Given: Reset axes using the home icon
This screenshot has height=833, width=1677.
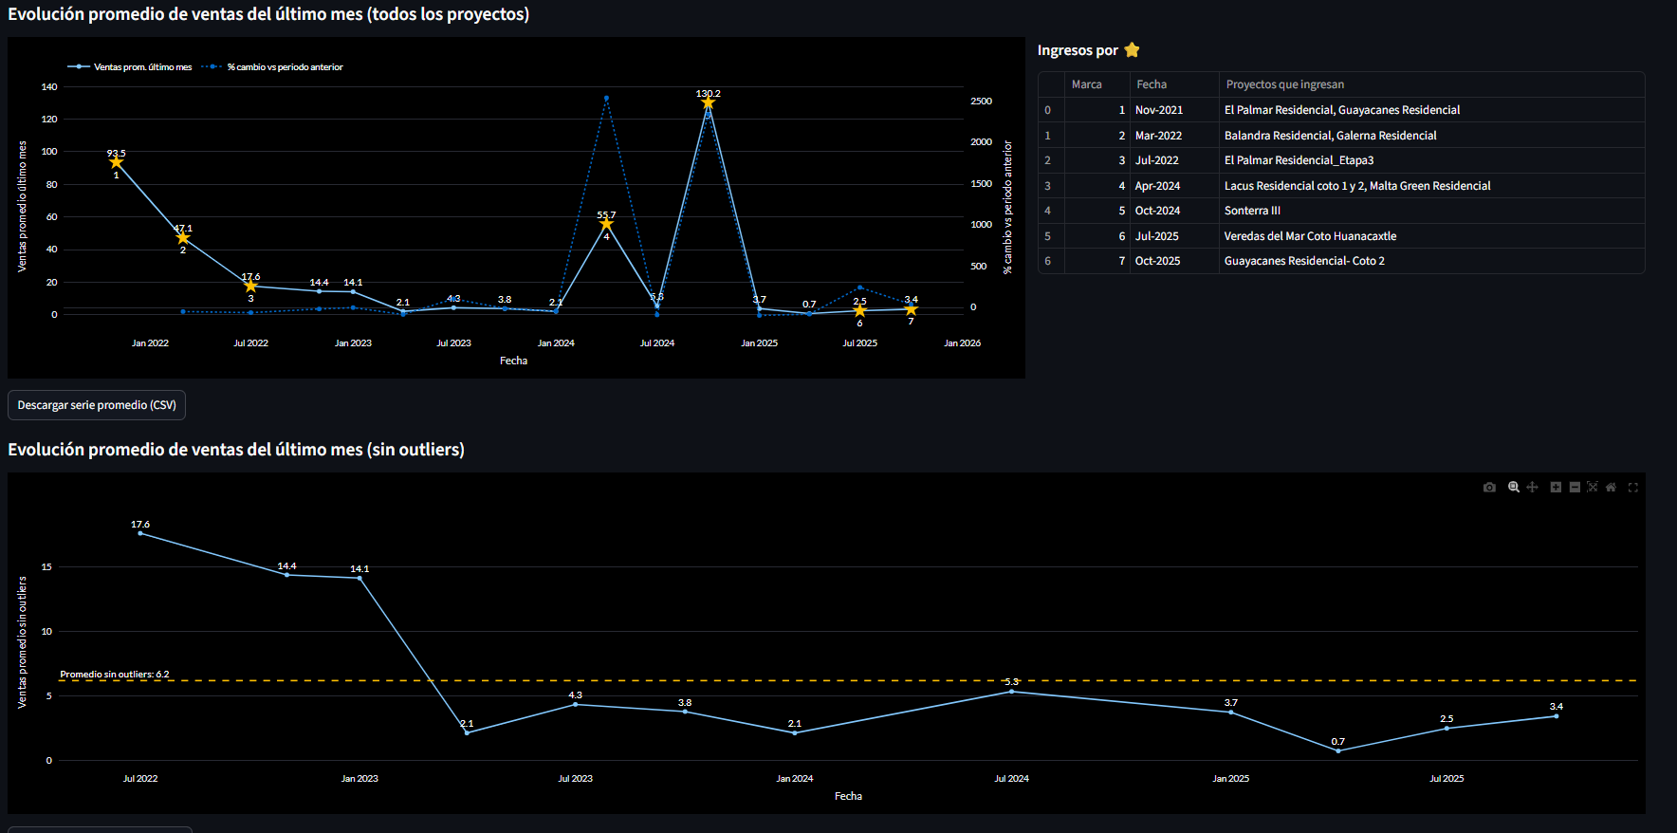Looking at the screenshot, I should click(x=1611, y=488).
